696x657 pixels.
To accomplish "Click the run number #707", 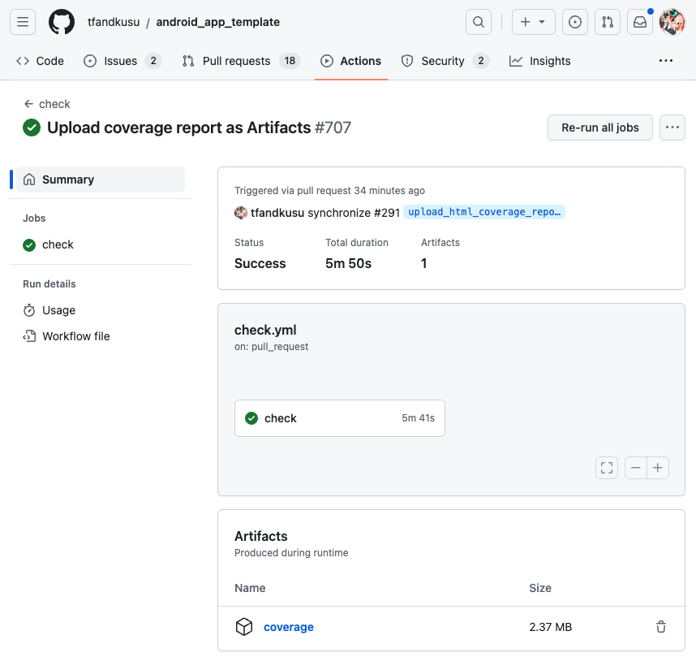I will [333, 128].
